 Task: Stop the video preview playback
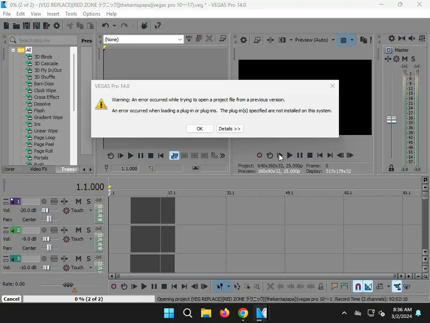[310, 155]
